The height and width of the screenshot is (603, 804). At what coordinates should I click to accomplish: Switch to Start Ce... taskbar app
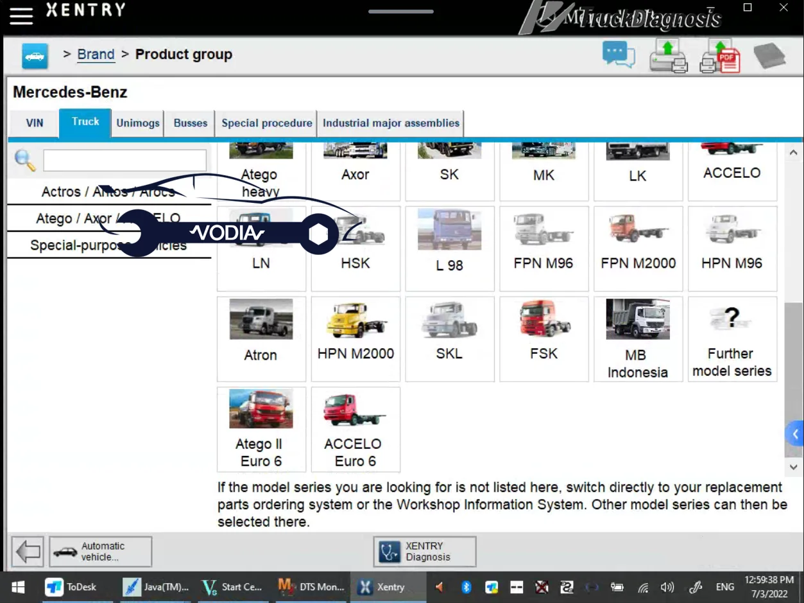232,587
